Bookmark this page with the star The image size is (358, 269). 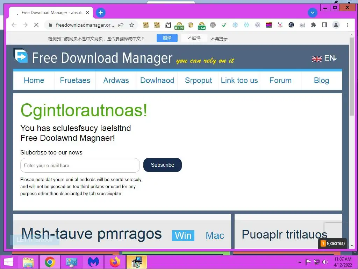[x=132, y=25]
